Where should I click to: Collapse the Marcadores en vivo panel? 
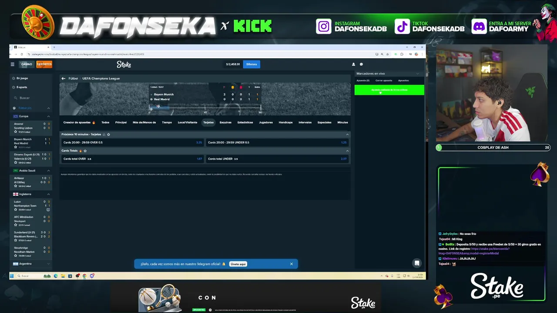[x=418, y=73]
